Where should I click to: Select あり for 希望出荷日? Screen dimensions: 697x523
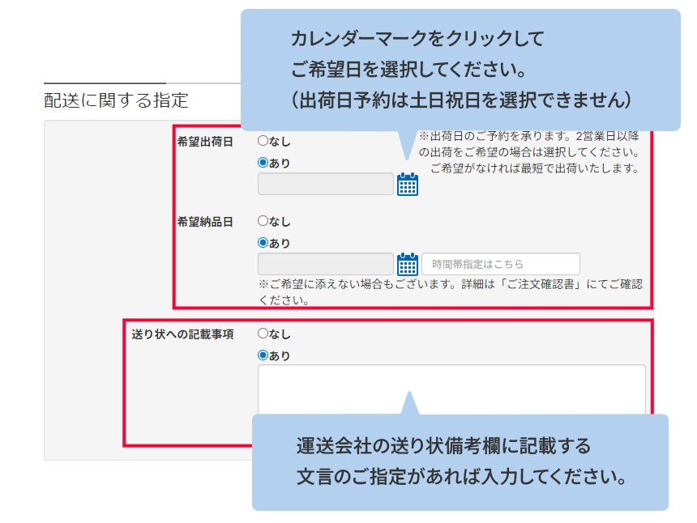pos(263,163)
